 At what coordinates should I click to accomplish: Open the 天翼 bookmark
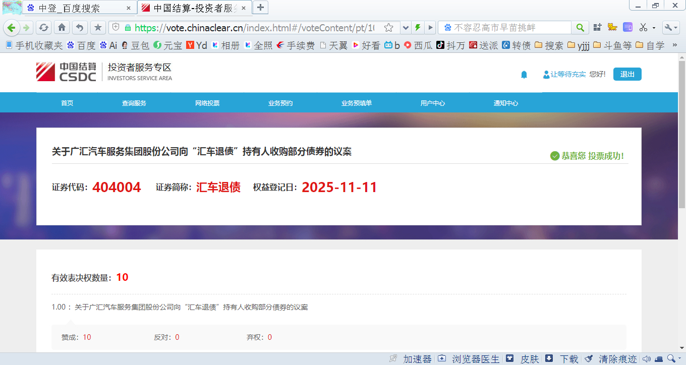coord(333,45)
